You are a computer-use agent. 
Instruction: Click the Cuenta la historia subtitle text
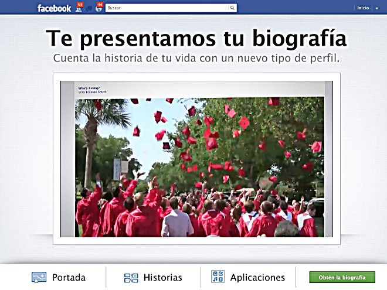coord(196,59)
